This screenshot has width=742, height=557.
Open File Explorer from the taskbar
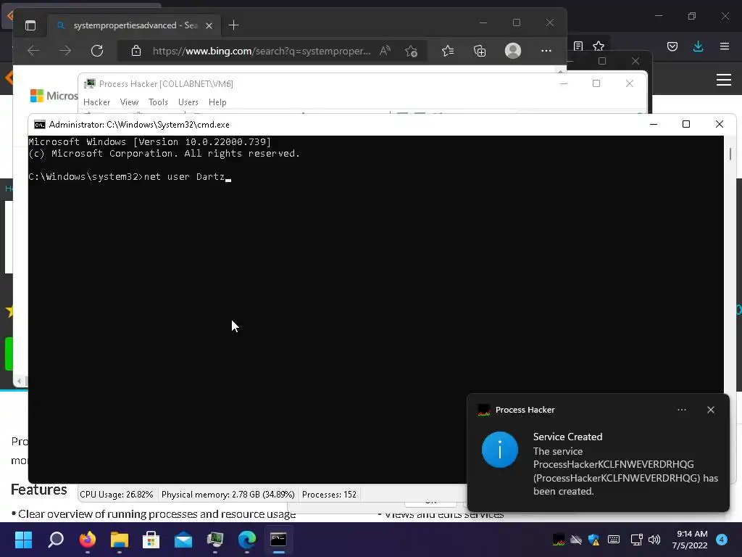coord(120,539)
